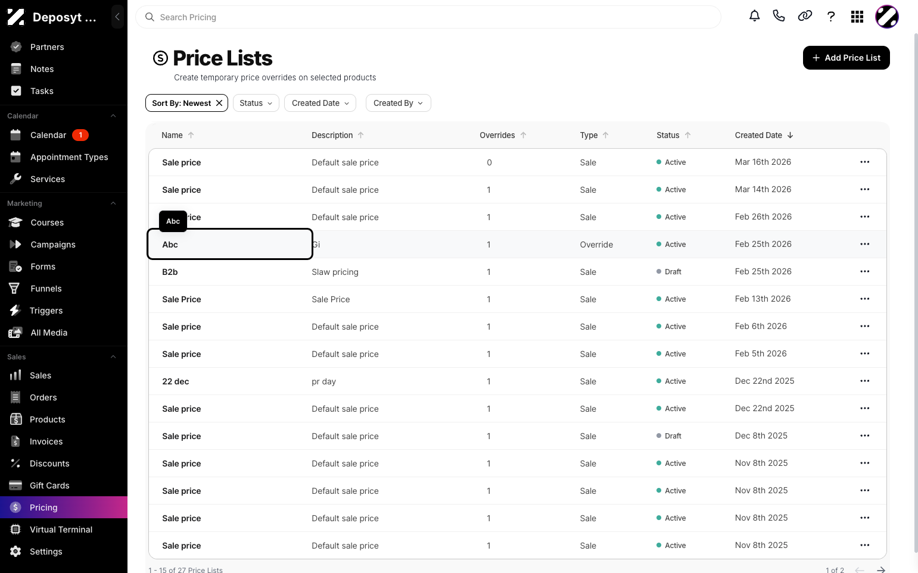Sort table by Created Date column
Screen dimensions: 918x573
pos(764,135)
